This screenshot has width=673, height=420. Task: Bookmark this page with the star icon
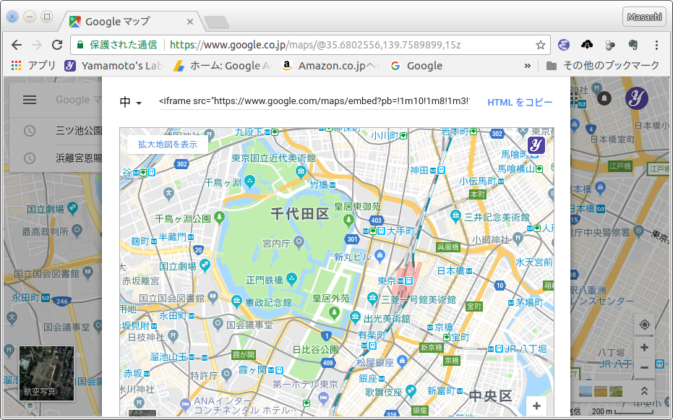[x=541, y=45]
